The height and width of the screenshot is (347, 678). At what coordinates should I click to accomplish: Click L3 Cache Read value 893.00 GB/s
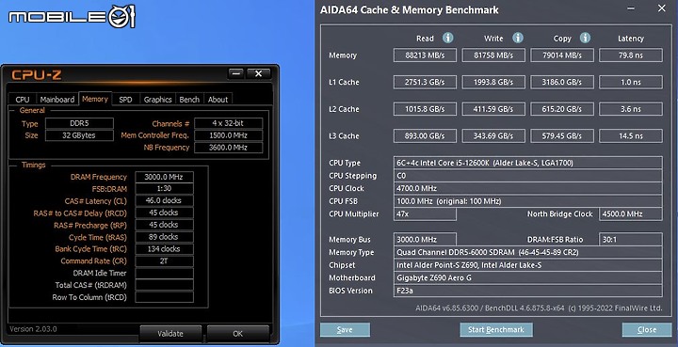pos(425,136)
